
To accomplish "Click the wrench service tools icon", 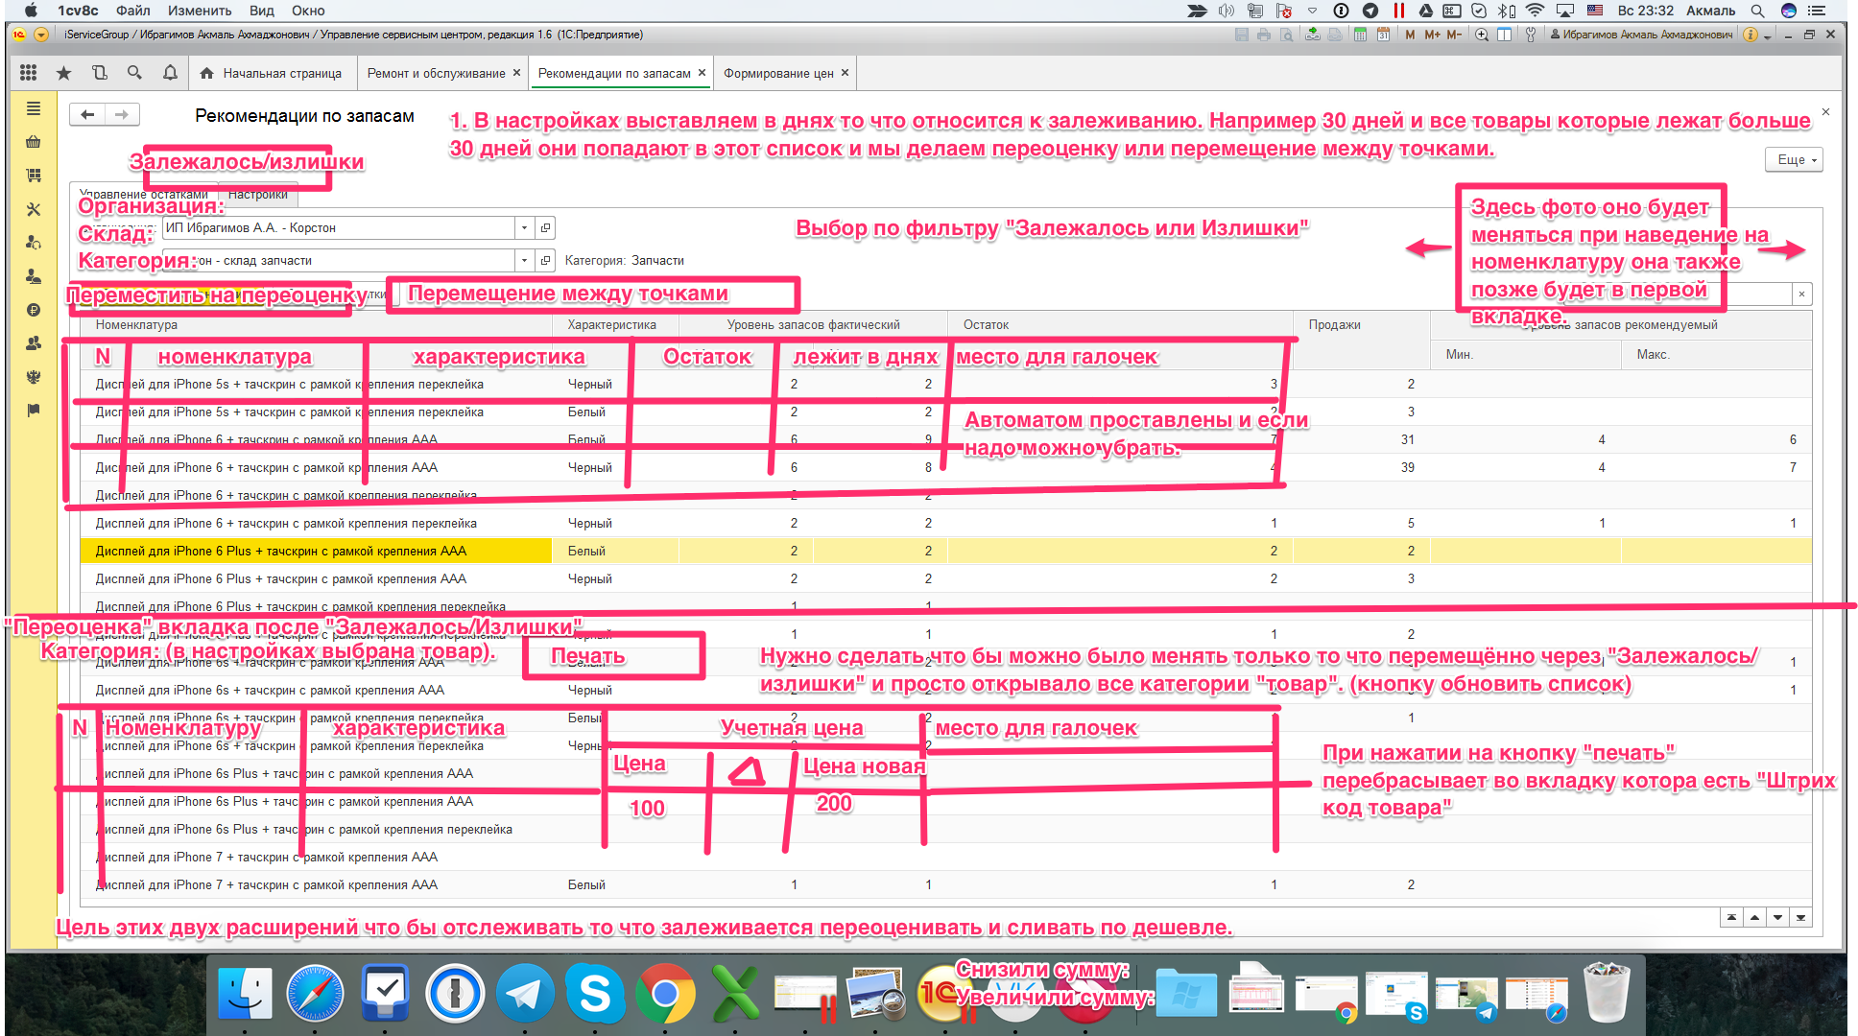I will [1531, 35].
